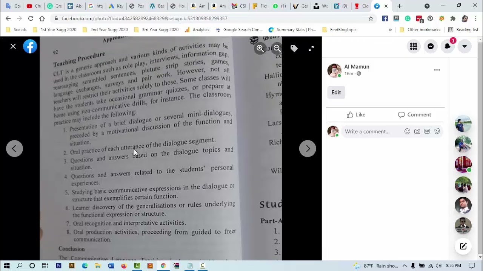Open the Reading list

(x=463, y=30)
